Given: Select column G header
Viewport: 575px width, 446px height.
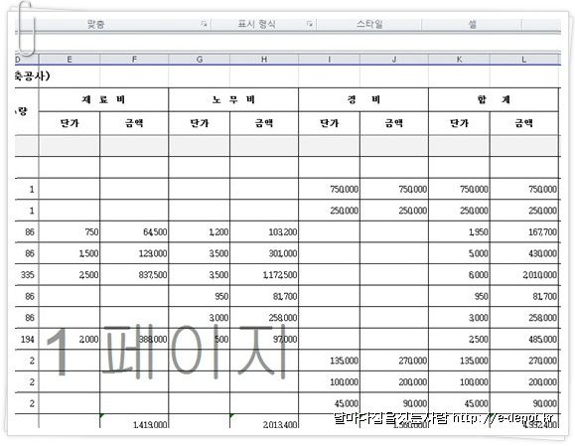Looking at the screenshot, I should coord(200,60).
